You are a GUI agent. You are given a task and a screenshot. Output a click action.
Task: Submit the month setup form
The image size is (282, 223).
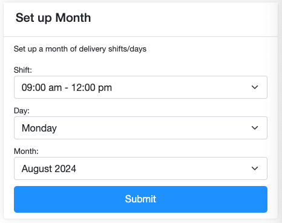[140, 199]
